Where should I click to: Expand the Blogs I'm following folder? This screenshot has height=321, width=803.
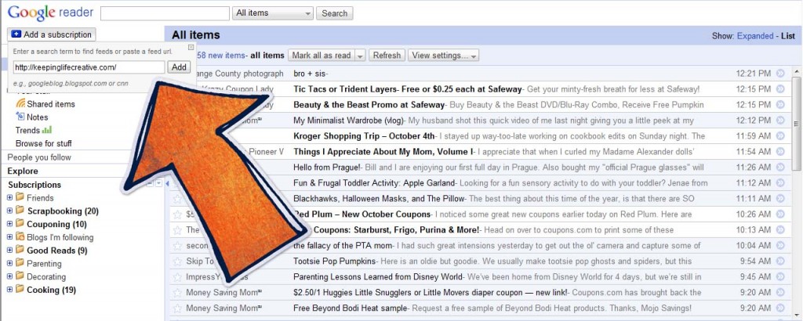[x=9, y=237]
